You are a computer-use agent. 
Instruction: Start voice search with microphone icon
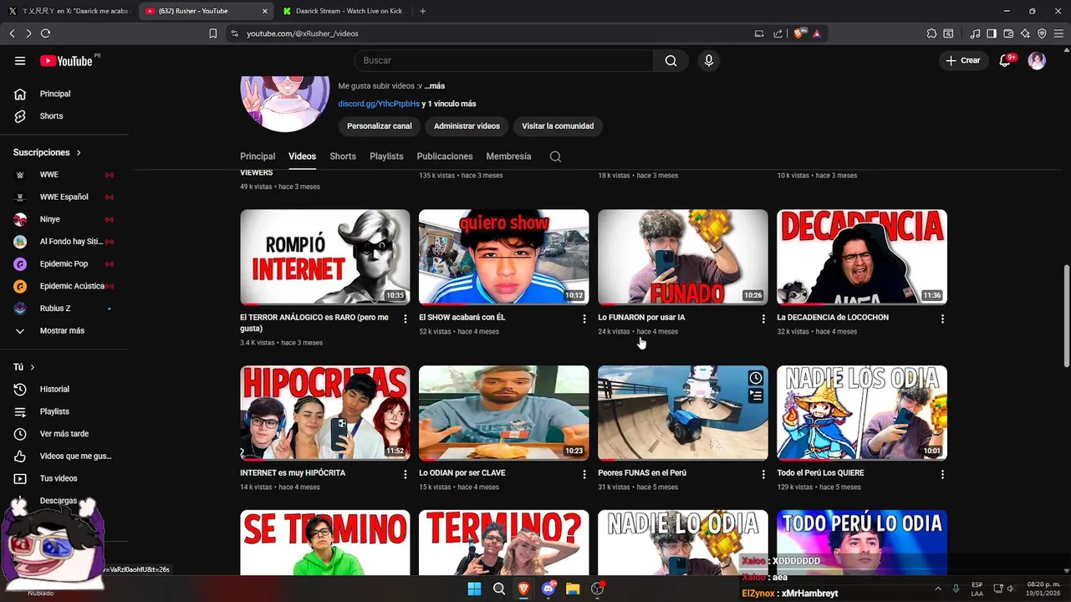click(x=709, y=60)
